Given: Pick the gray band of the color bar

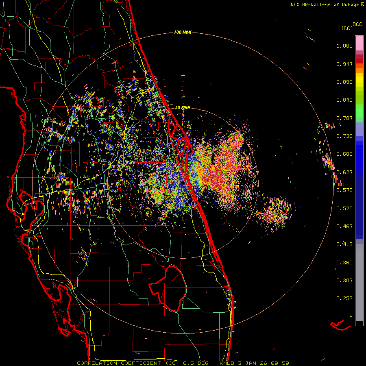Looking at the screenshot, I should (x=359, y=283).
